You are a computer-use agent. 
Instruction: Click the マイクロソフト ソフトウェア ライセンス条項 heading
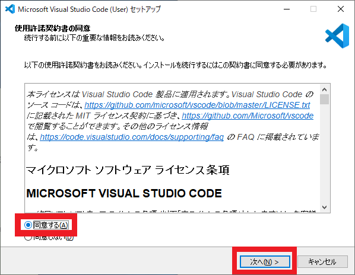[x=128, y=170]
